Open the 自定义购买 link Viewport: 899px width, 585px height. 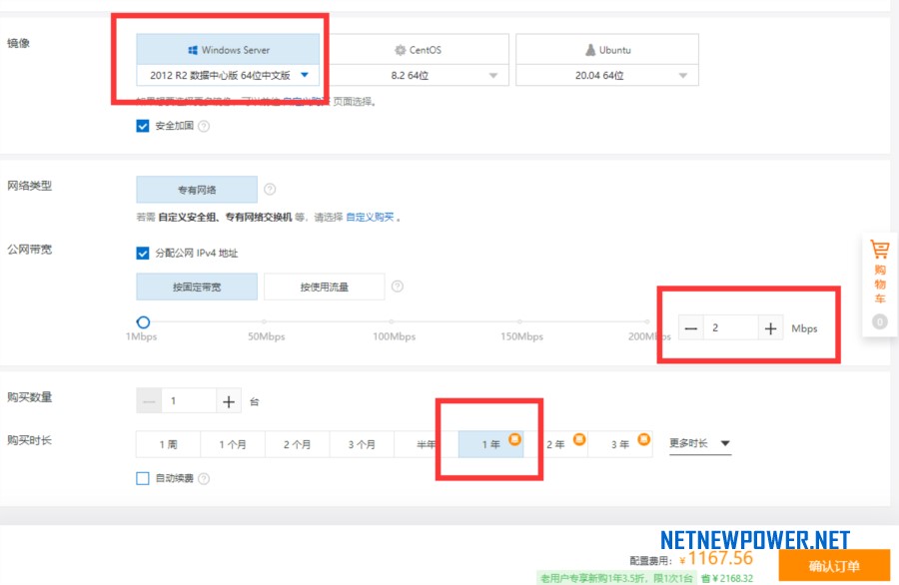coord(370,218)
